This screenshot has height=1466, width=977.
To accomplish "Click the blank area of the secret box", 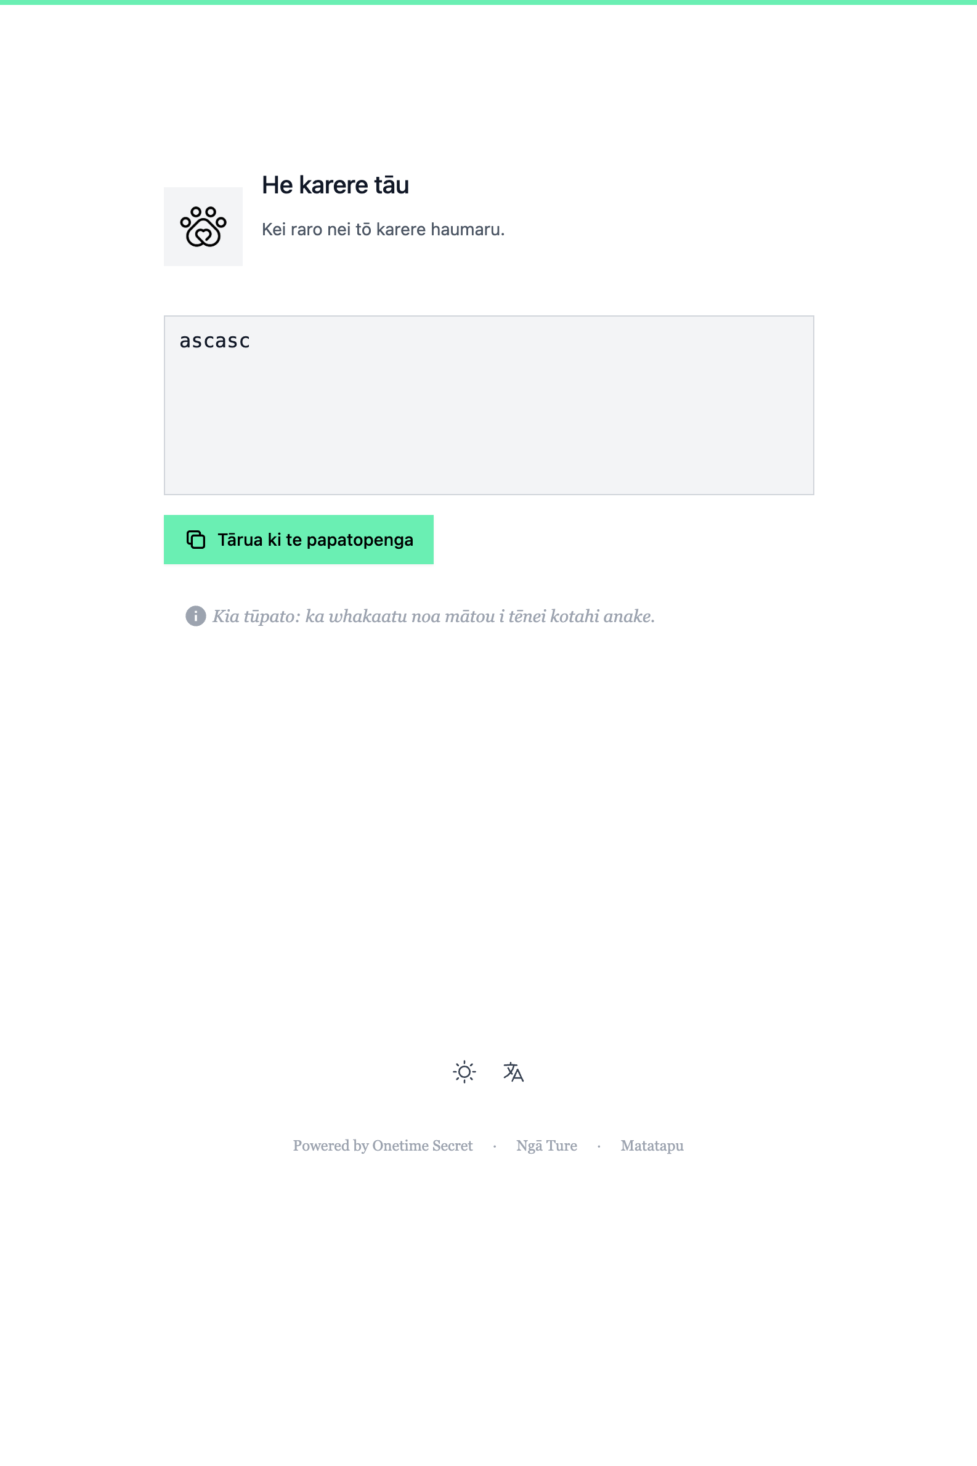I will (x=489, y=424).
